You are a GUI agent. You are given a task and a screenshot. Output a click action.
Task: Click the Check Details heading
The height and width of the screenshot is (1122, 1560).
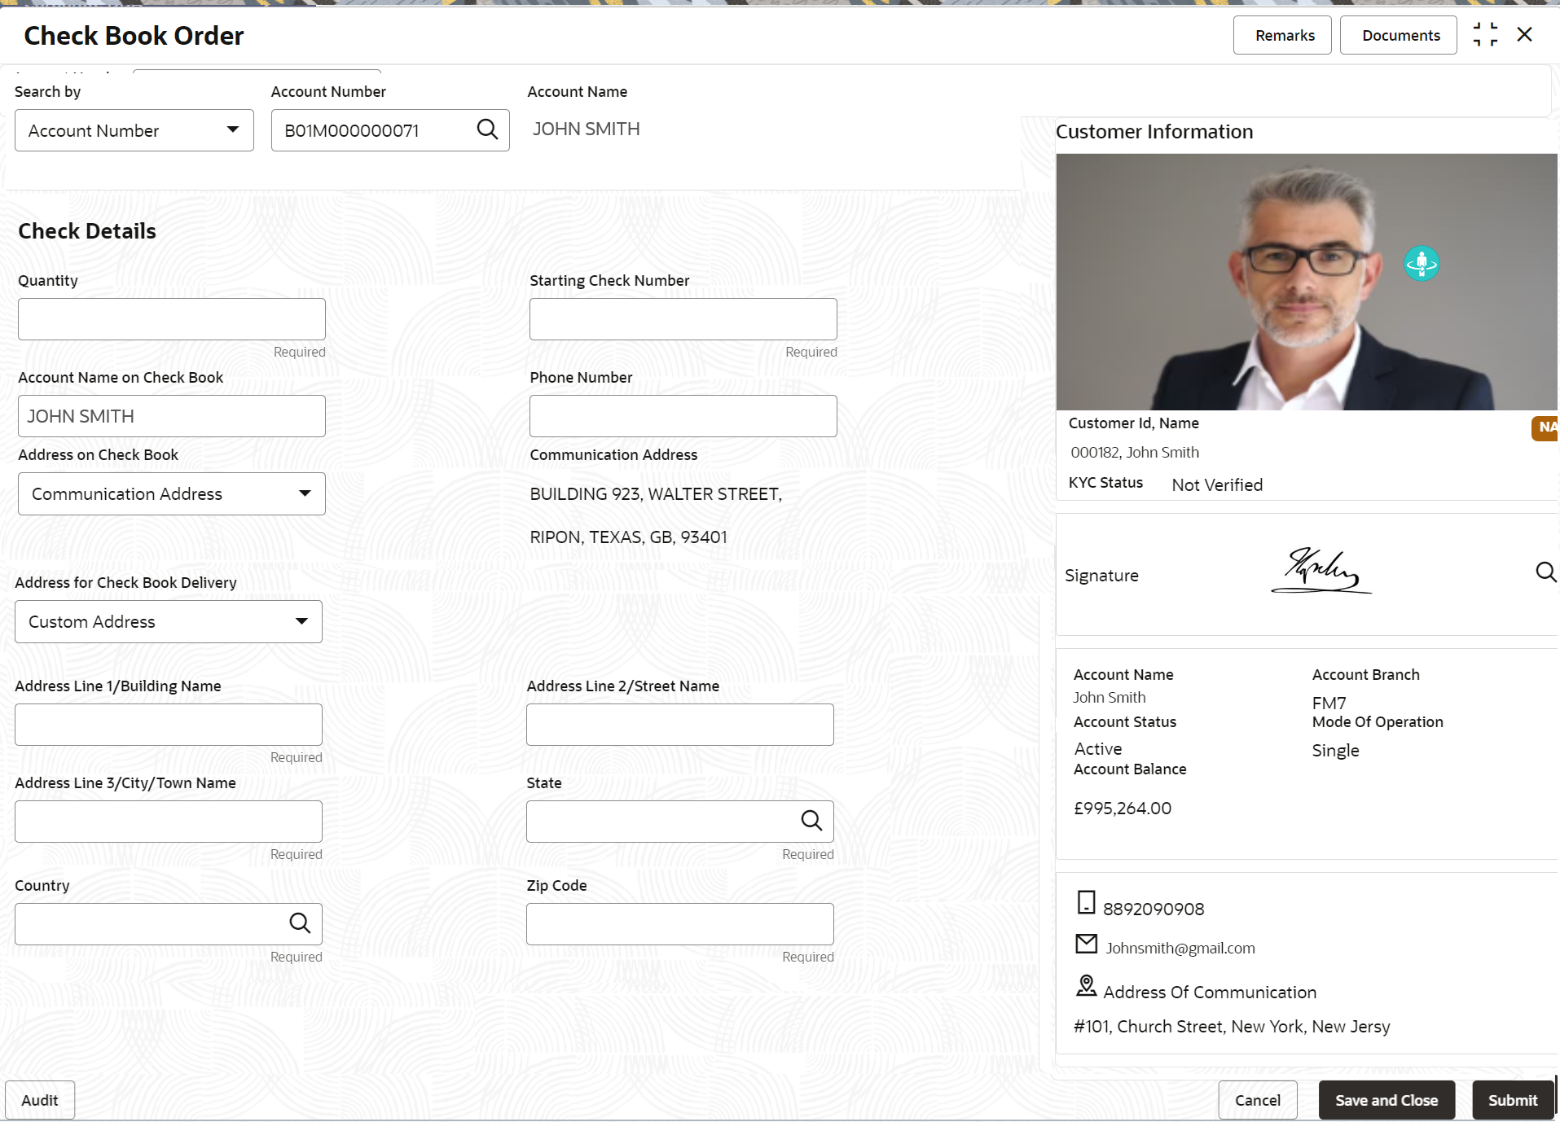(87, 231)
